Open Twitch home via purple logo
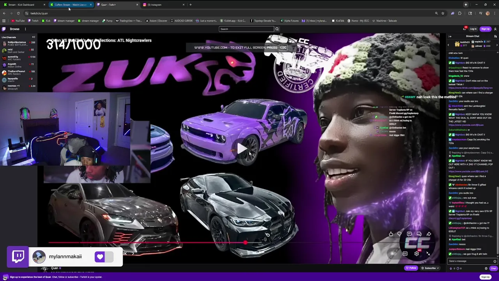 (4, 29)
